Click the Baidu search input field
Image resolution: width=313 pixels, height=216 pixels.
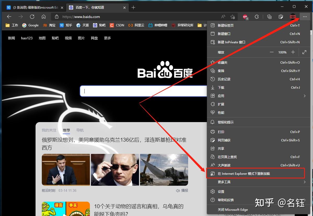pos(143,91)
